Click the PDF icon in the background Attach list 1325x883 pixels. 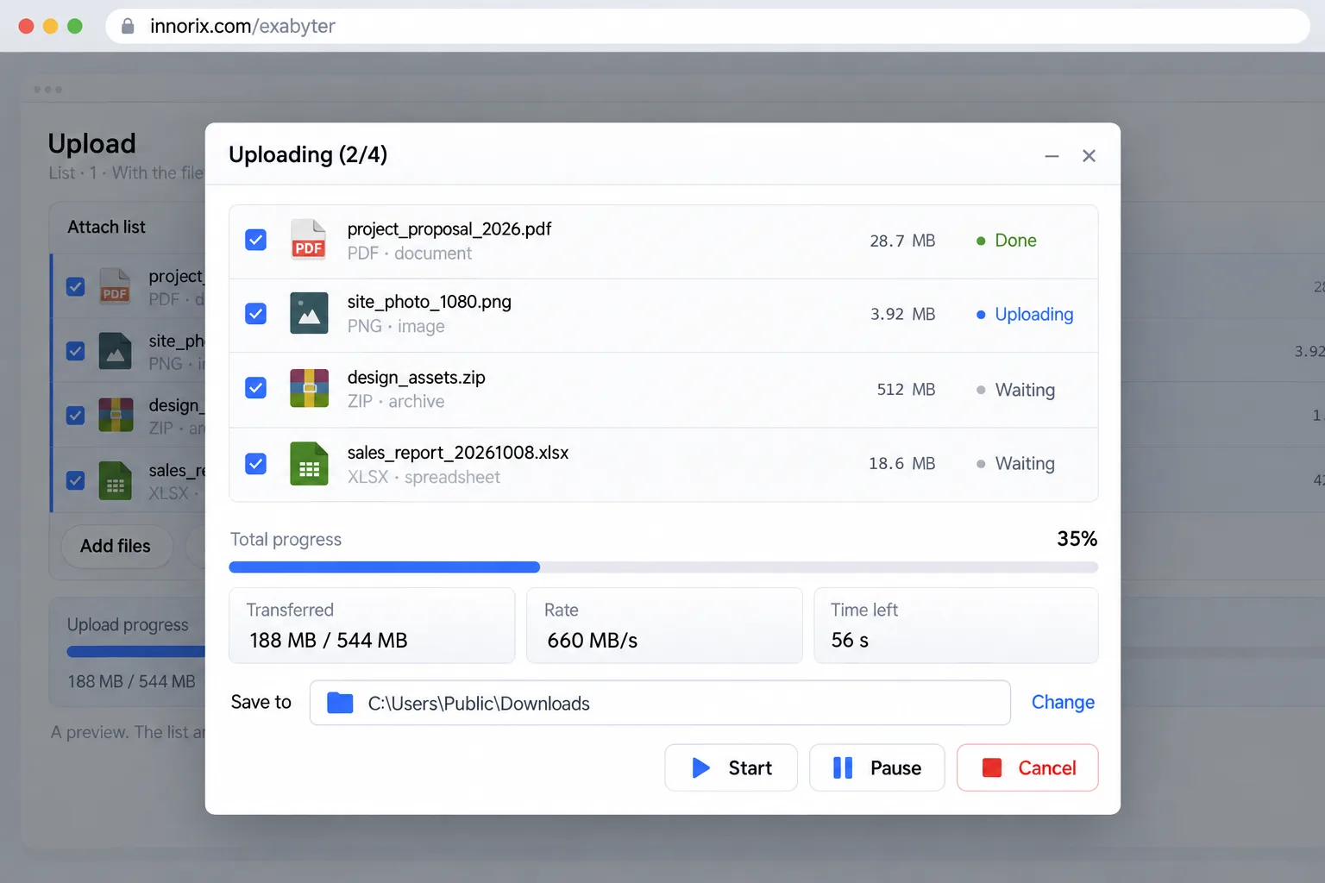coord(115,286)
